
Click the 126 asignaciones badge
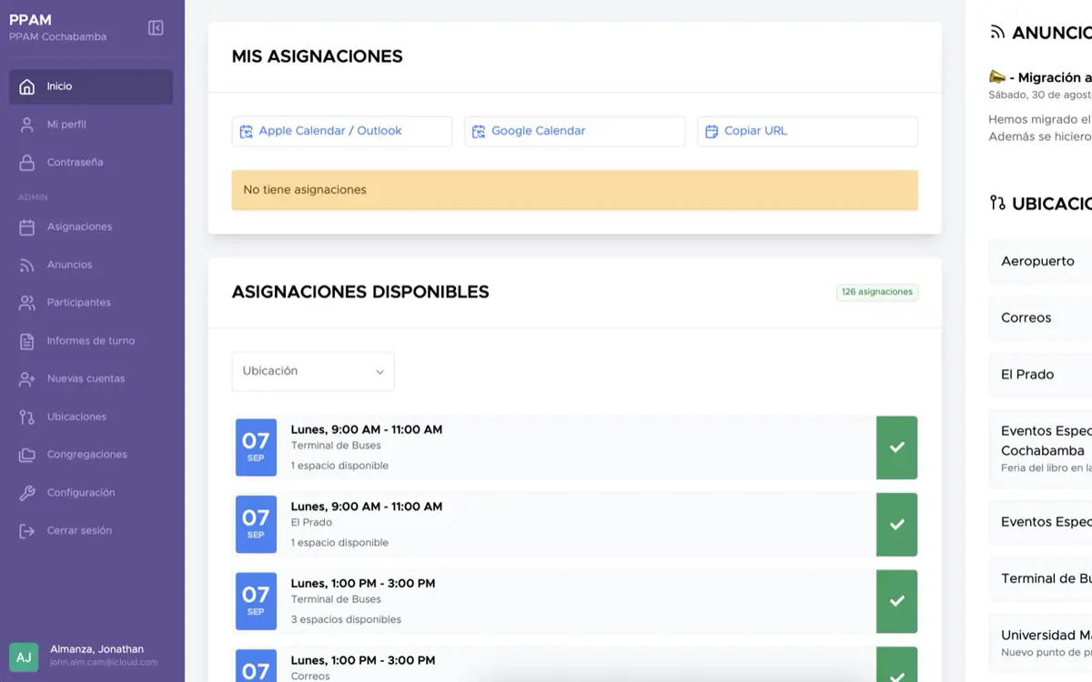pos(877,293)
